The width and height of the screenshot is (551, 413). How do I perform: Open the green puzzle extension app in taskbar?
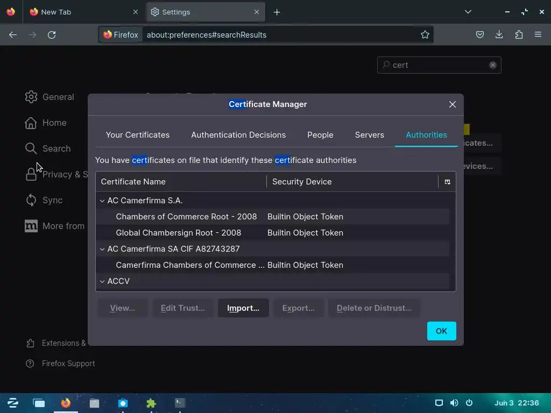(x=151, y=403)
